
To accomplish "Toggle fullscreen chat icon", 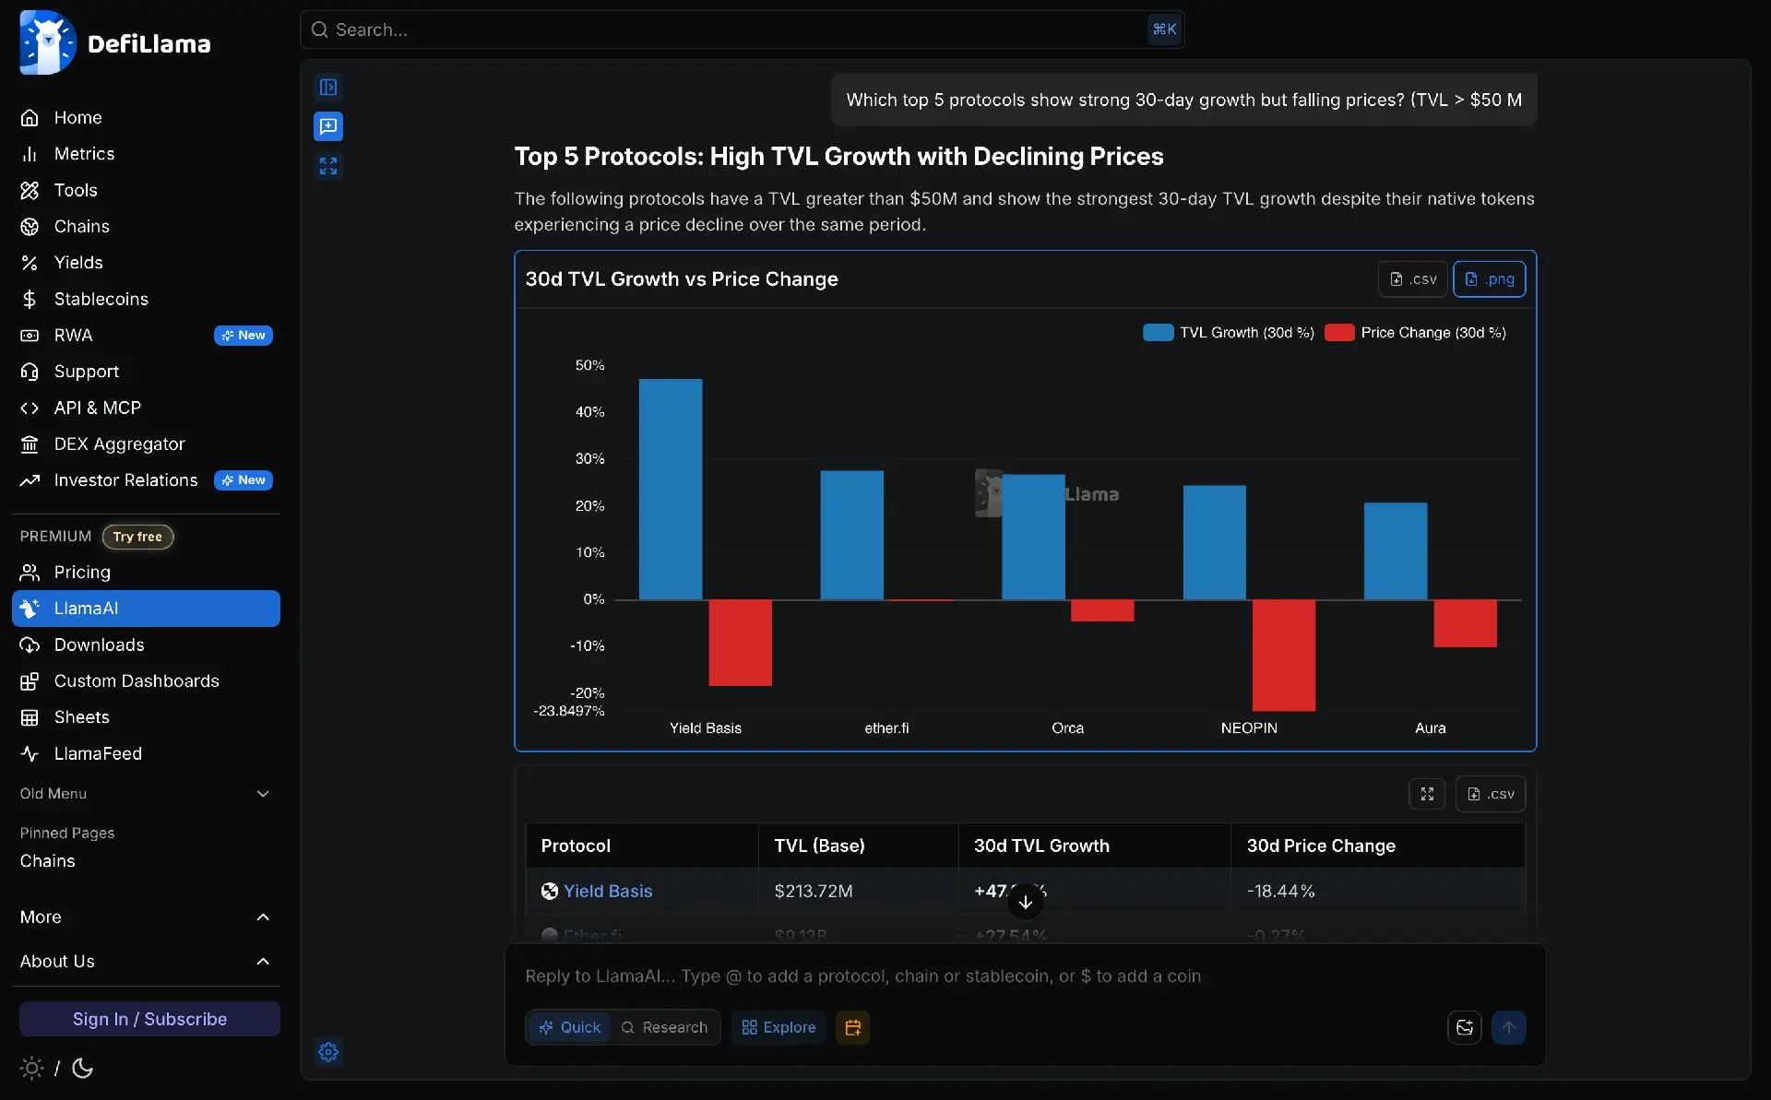I will [x=328, y=166].
